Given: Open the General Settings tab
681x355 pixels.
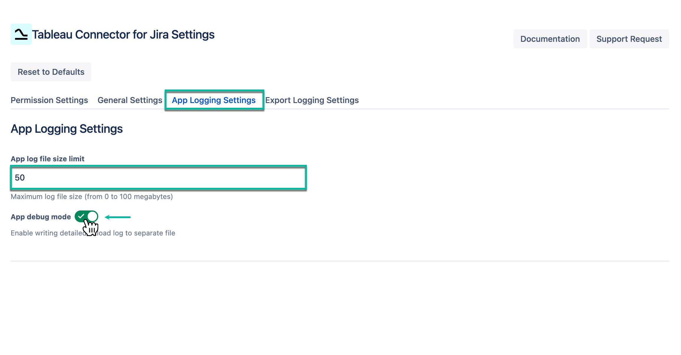Looking at the screenshot, I should (x=129, y=100).
